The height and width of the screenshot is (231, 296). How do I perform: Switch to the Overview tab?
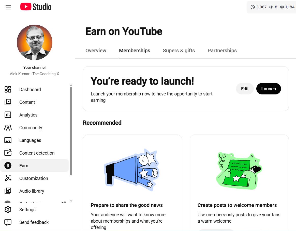click(96, 51)
